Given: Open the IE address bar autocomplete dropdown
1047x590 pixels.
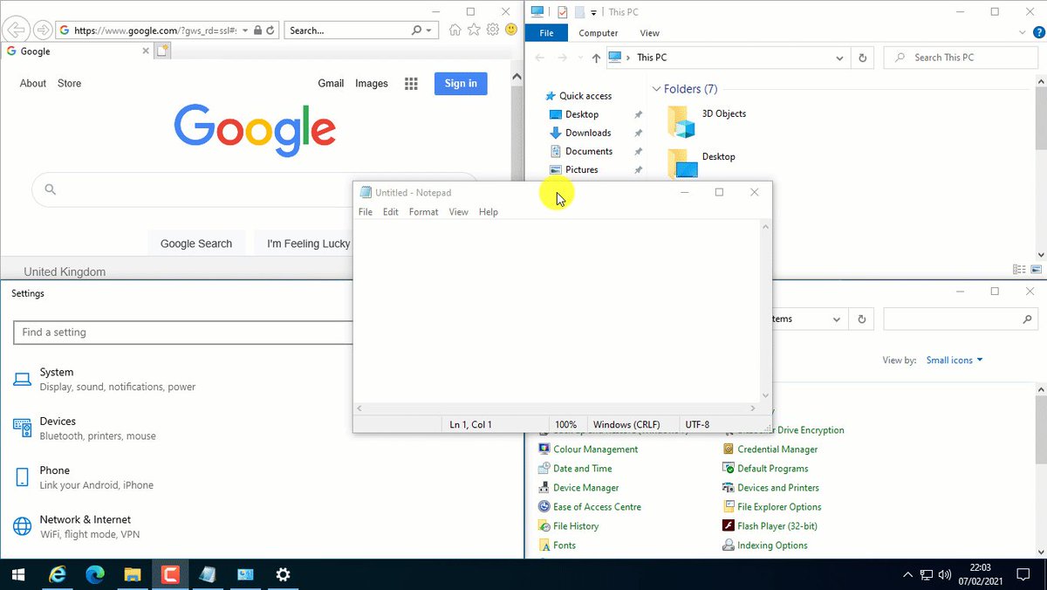Looking at the screenshot, I should pyautogui.click(x=246, y=31).
